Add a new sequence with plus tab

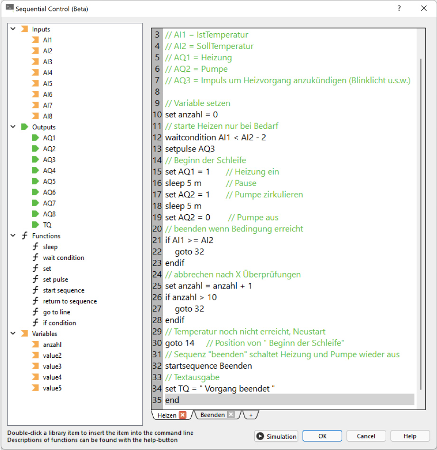(251, 415)
